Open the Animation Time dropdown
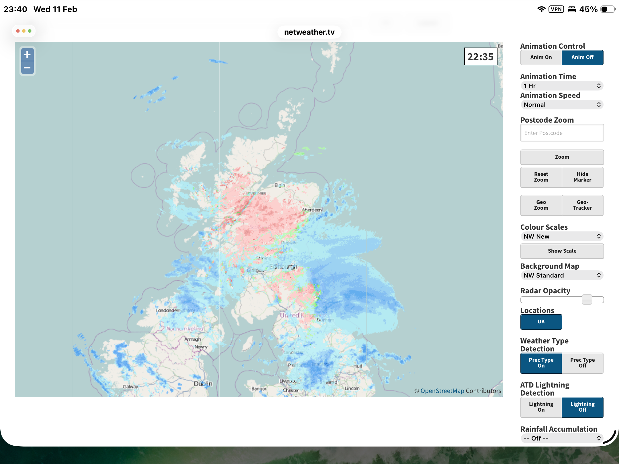 point(562,86)
